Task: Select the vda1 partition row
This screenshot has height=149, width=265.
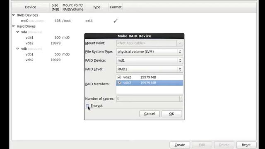Action: pos(48,38)
